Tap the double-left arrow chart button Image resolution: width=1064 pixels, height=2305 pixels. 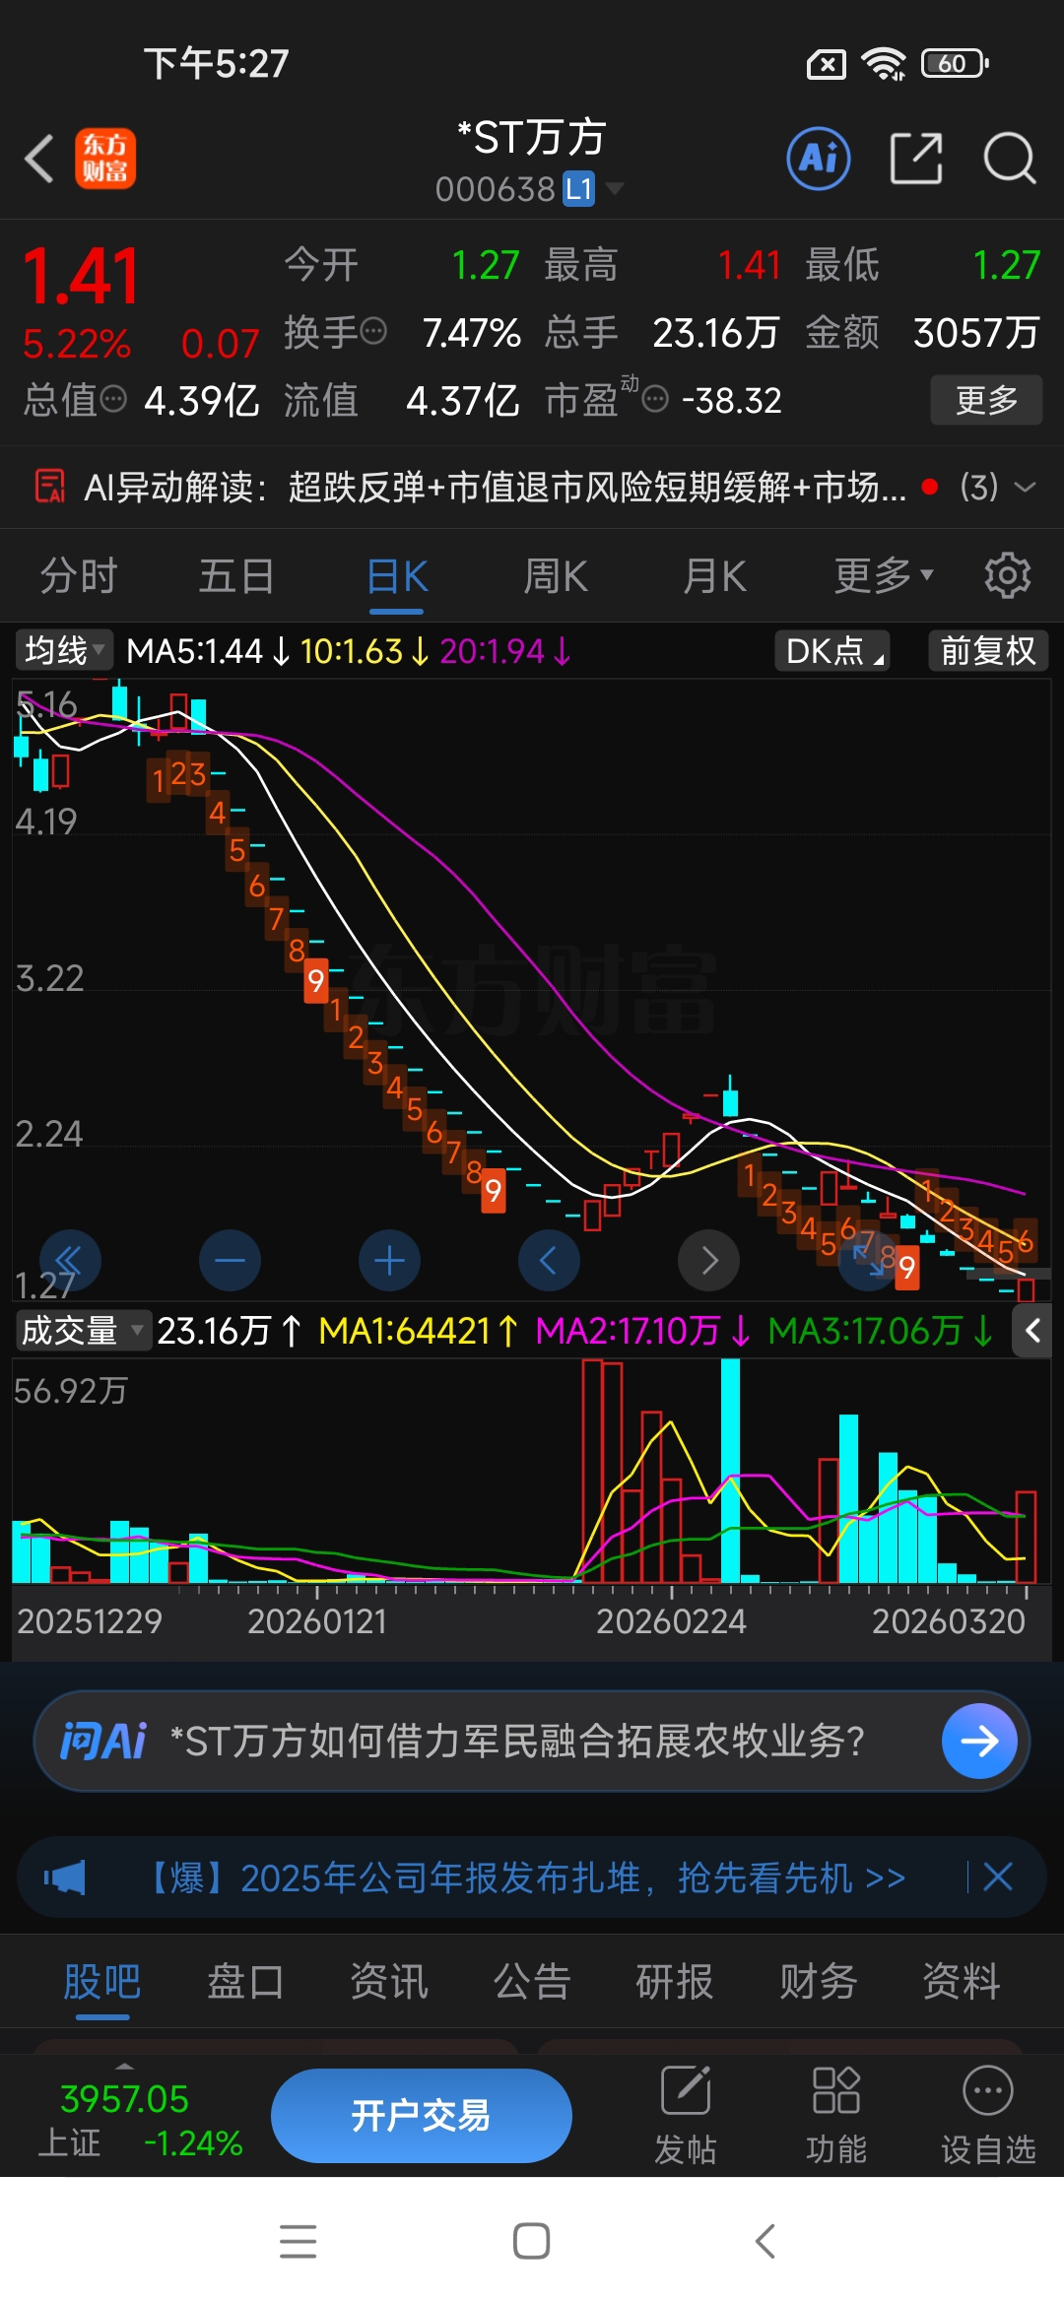pyautogui.click(x=70, y=1260)
